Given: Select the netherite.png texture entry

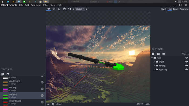Looking at the screenshot, I should tap(22, 102).
